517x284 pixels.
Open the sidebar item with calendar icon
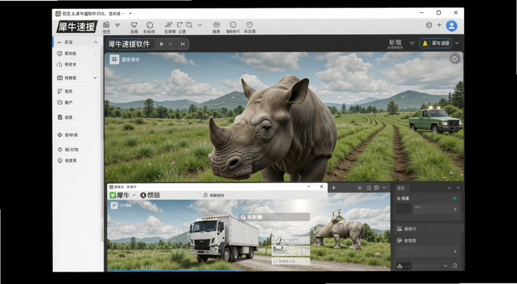coord(67,77)
